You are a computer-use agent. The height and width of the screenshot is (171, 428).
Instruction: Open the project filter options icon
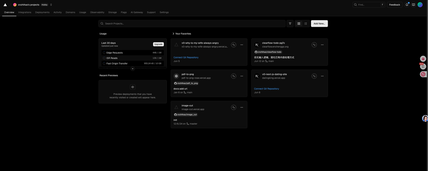point(290,24)
